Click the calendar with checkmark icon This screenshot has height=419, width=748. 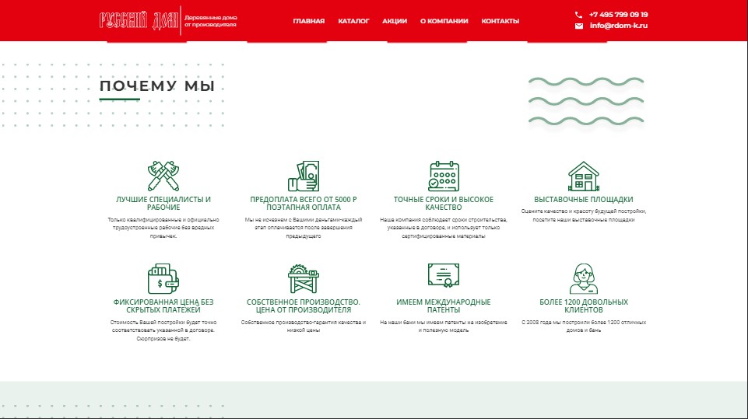444,176
